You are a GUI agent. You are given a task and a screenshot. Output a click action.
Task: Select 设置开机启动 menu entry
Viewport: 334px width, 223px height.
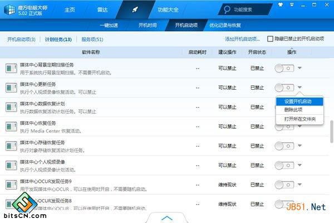coord(299,101)
